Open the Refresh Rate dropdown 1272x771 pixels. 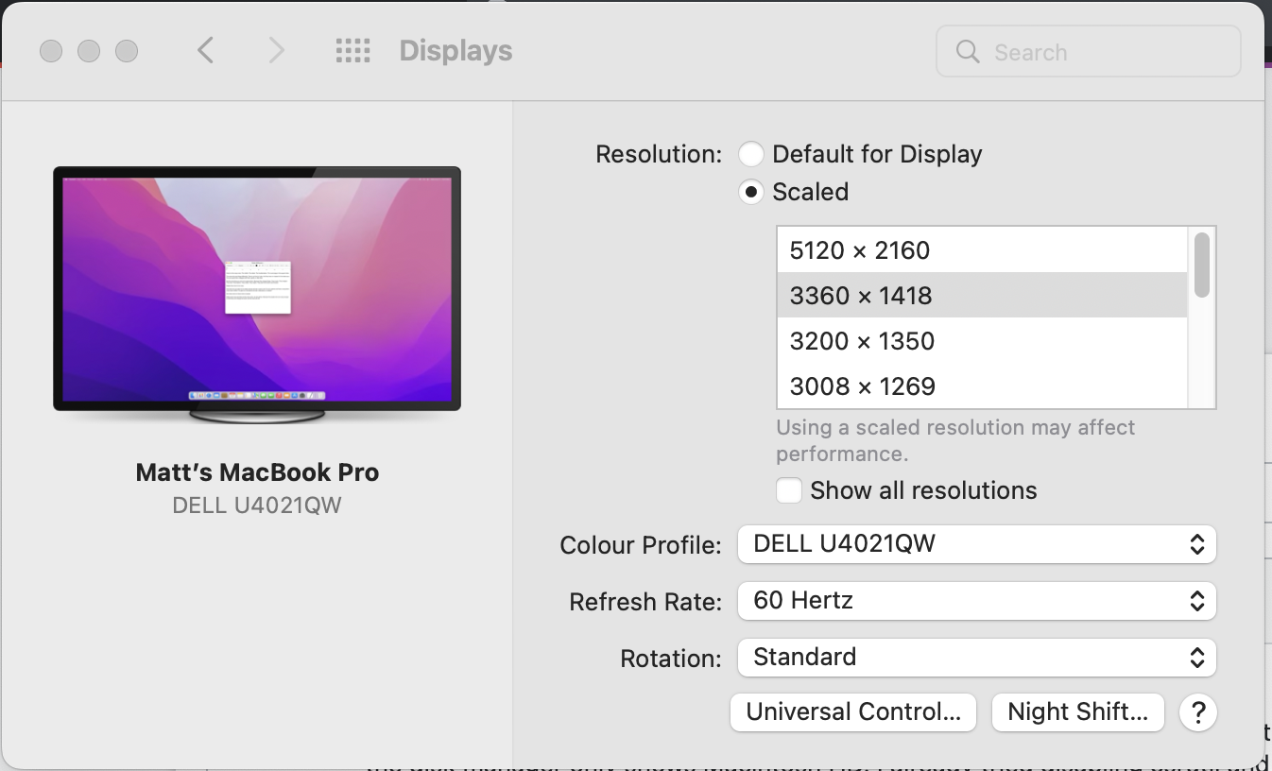pyautogui.click(x=976, y=600)
